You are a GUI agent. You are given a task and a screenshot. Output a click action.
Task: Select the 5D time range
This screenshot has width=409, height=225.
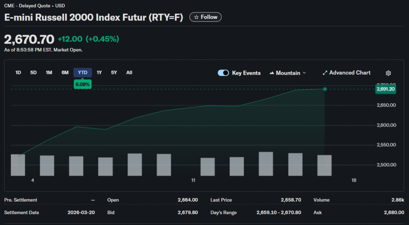pos(34,73)
